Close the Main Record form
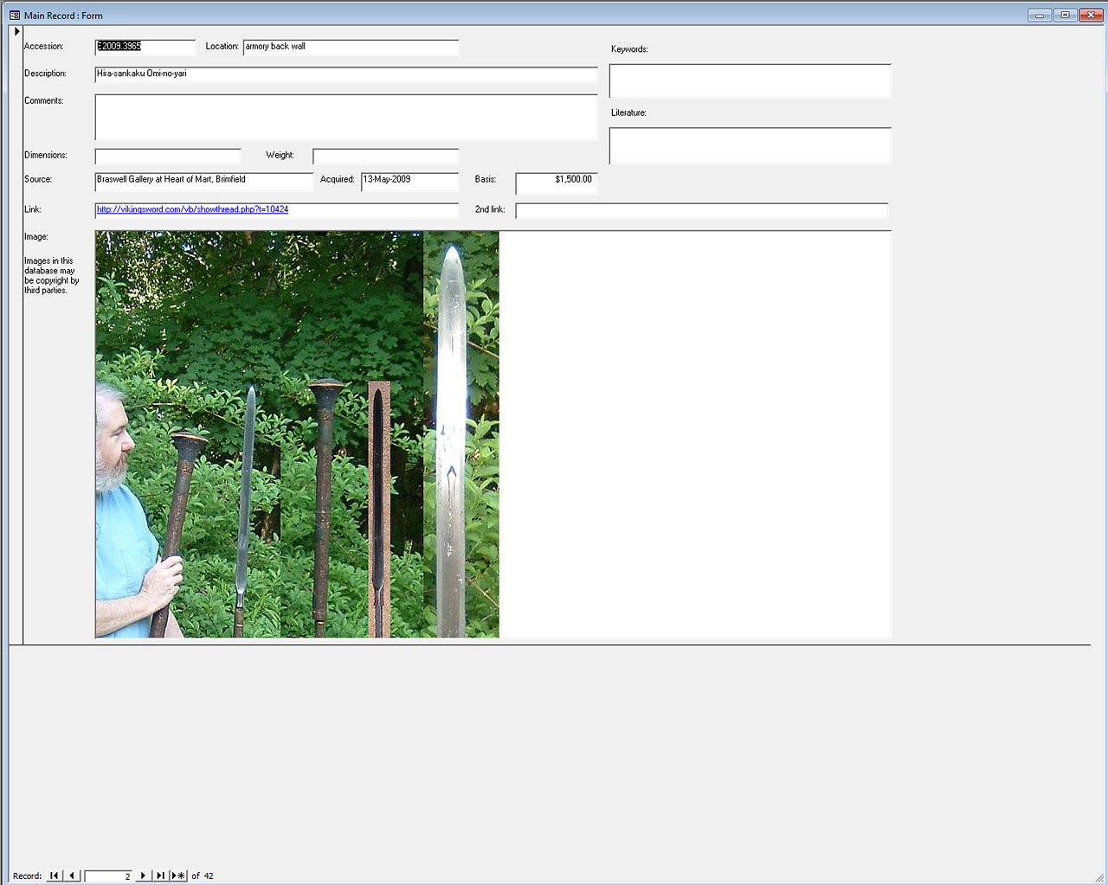 [x=1091, y=15]
